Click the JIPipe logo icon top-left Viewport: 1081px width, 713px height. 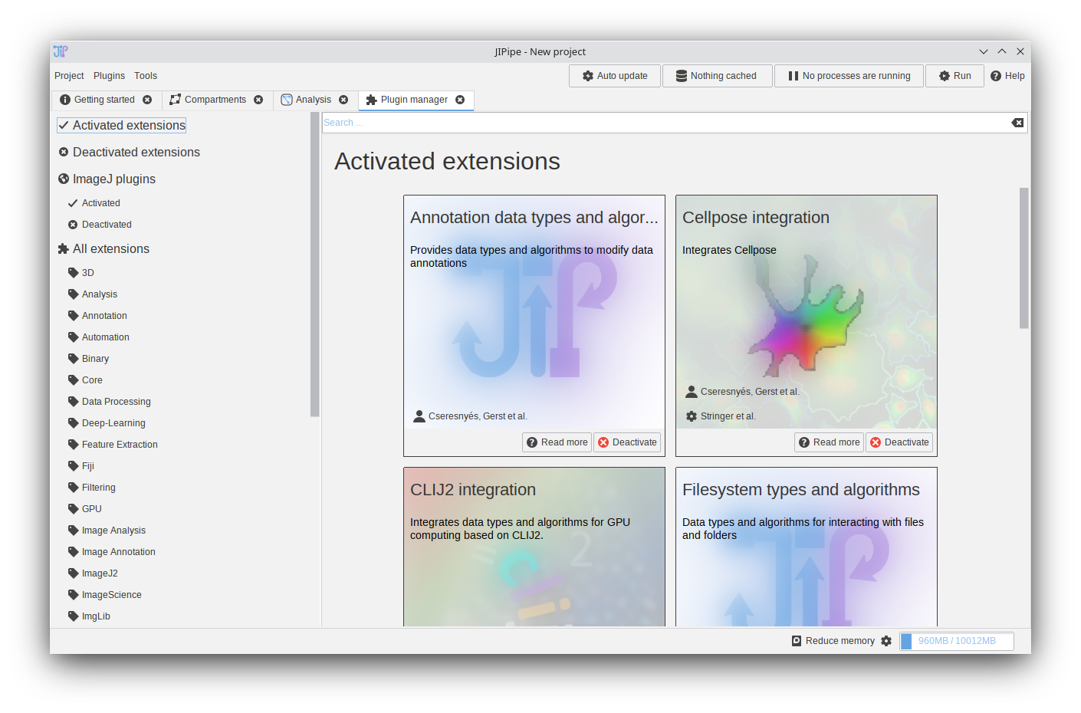click(61, 51)
